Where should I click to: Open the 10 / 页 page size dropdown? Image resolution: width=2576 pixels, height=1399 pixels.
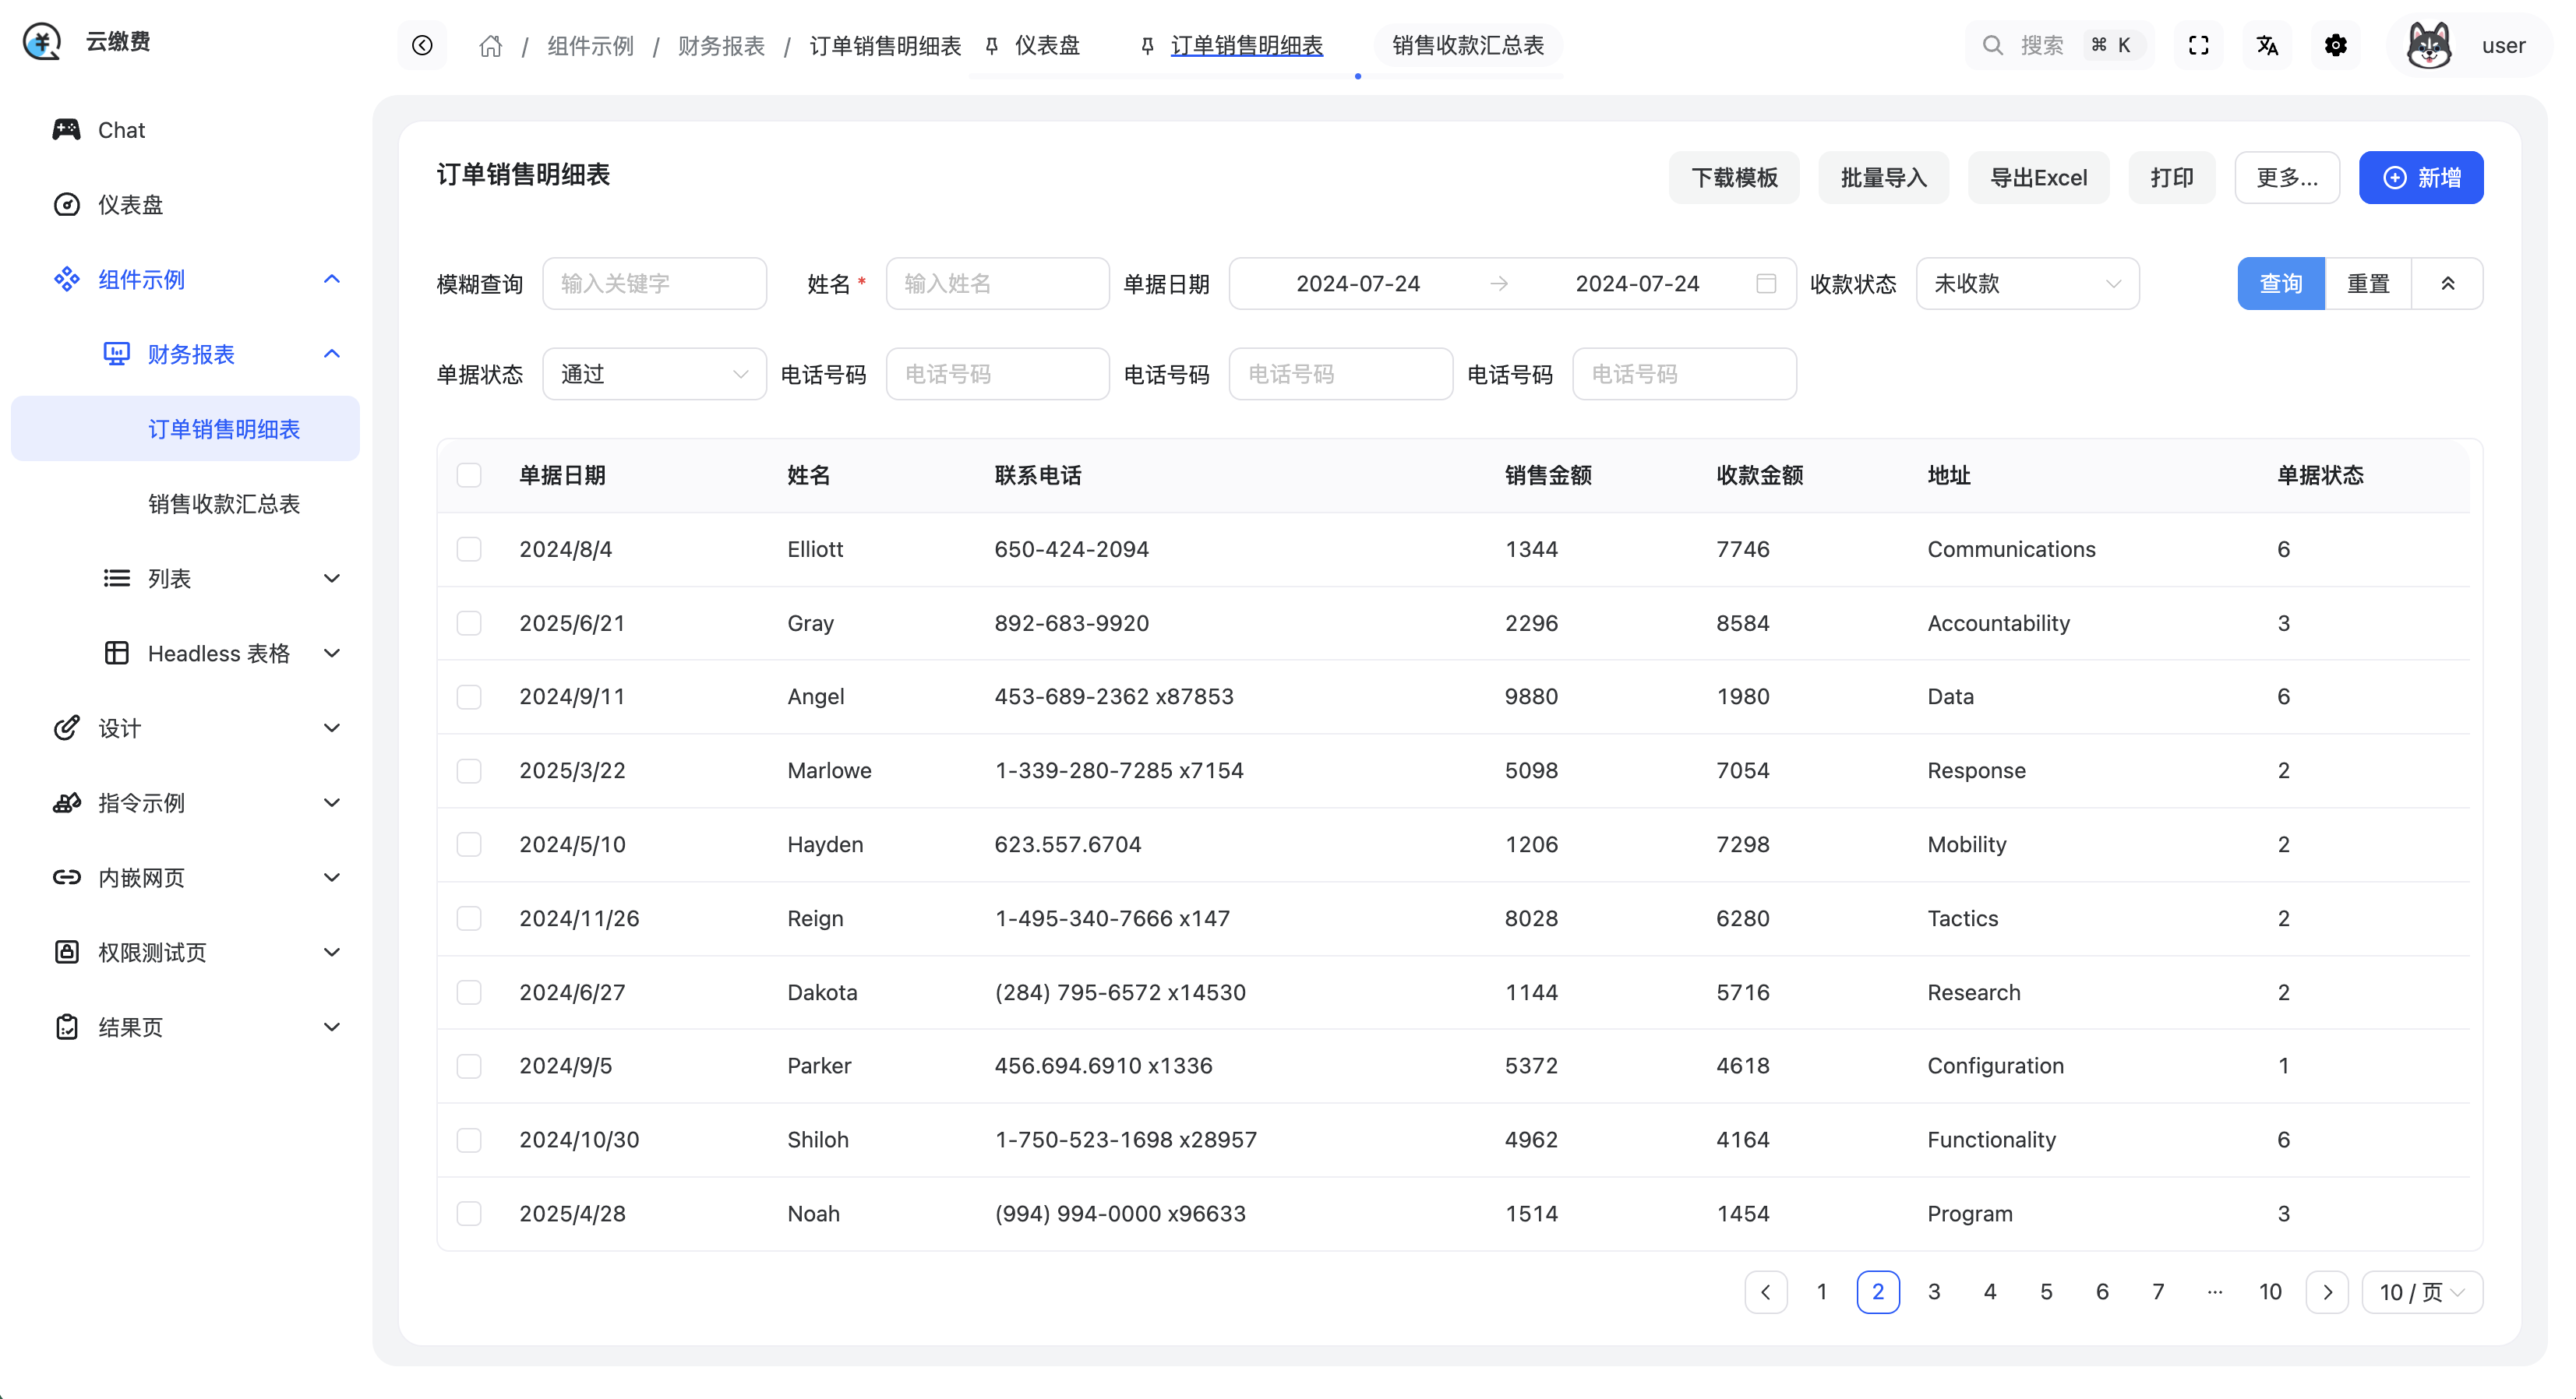coord(2422,1292)
